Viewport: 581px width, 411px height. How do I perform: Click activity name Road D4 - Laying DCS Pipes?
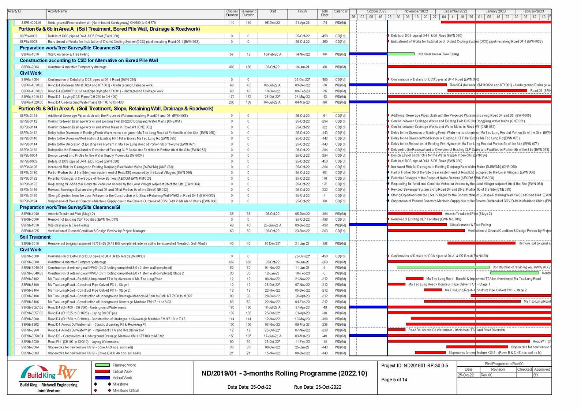coord(83,97)
